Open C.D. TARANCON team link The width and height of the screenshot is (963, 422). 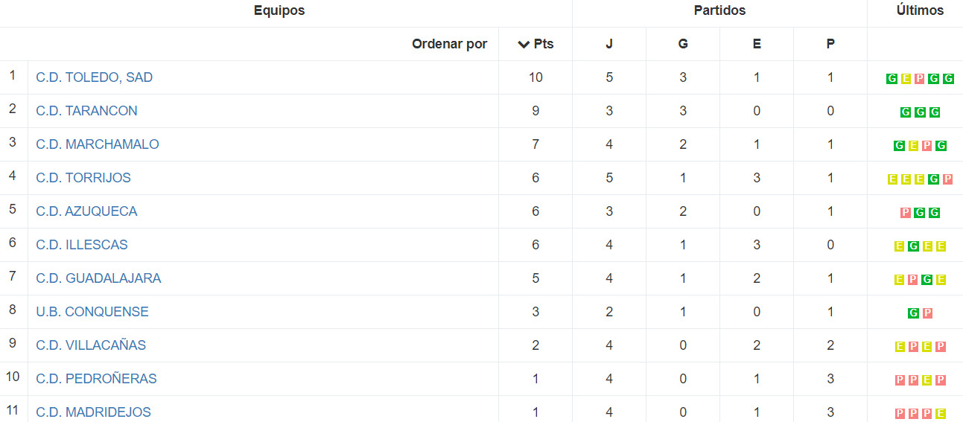point(86,111)
